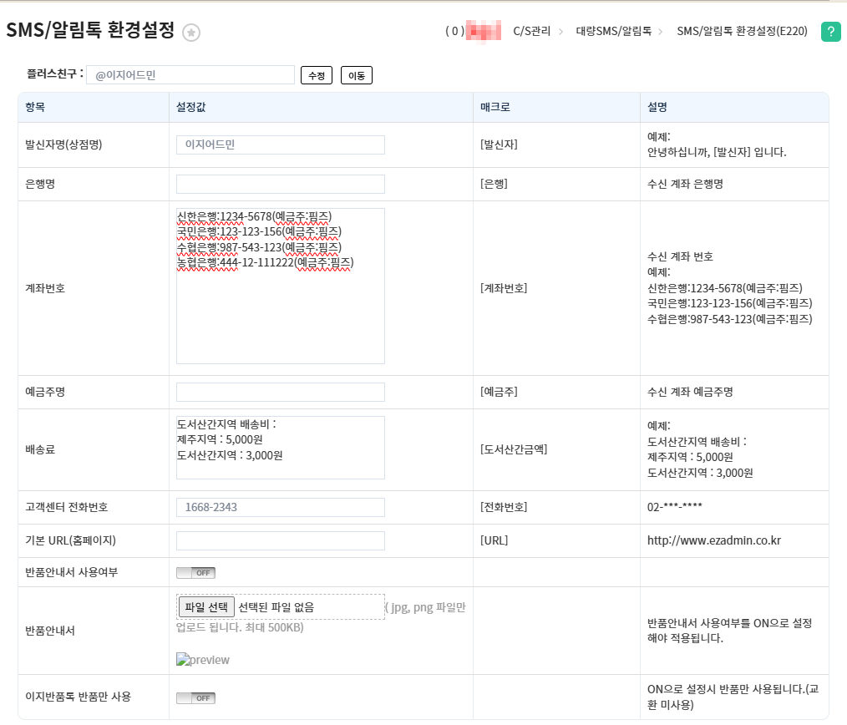Click into the 은행명 input box
This screenshot has width=847, height=725.
280,184
